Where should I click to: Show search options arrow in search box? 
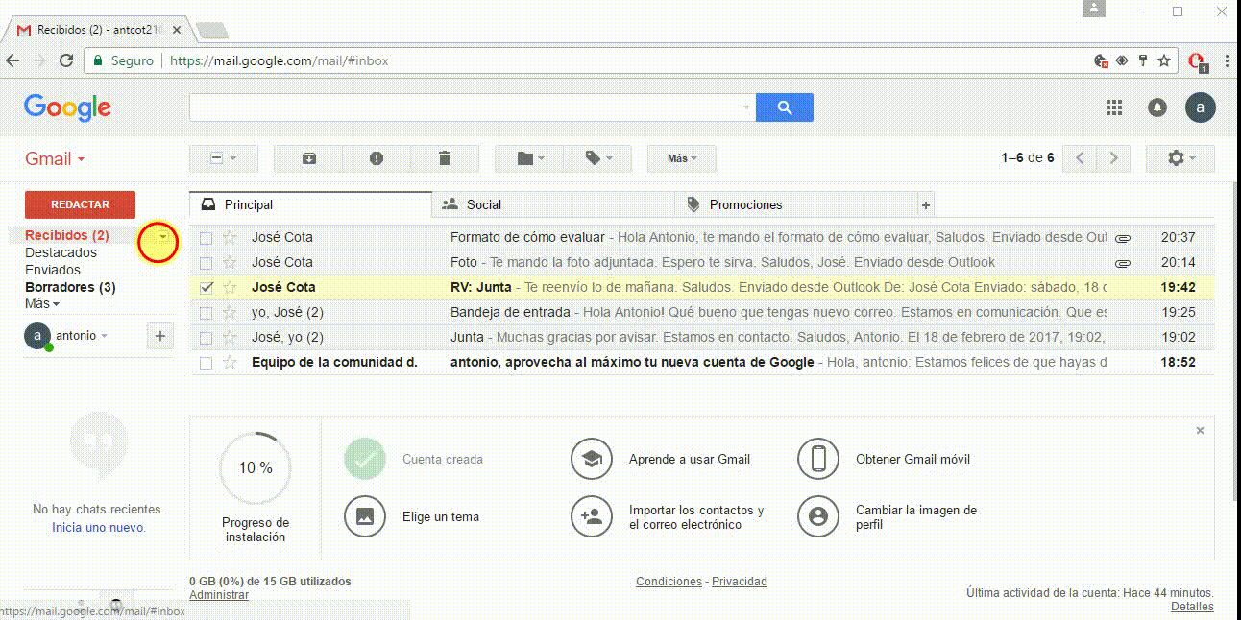pos(747,107)
